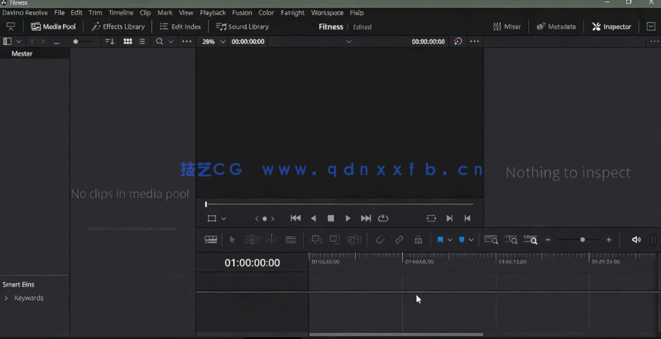The height and width of the screenshot is (339, 661).
Task: Select the Blade edit mode tool
Action: point(291,240)
